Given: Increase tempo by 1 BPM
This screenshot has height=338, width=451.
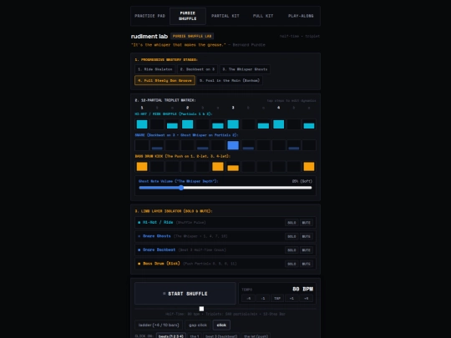Looking at the screenshot, I should 291,298.
